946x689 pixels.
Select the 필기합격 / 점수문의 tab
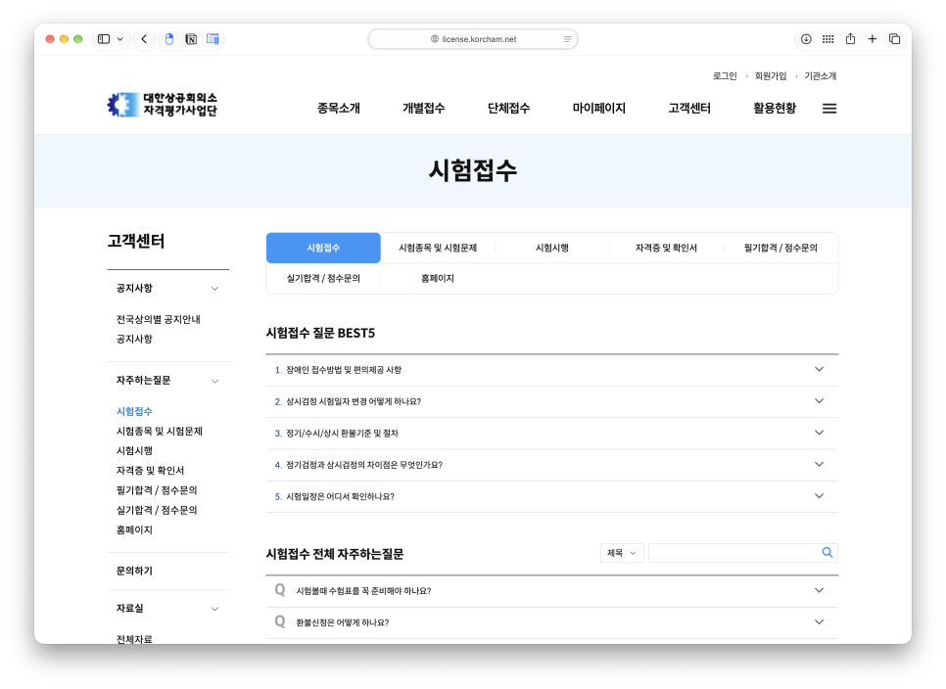pyautogui.click(x=780, y=248)
